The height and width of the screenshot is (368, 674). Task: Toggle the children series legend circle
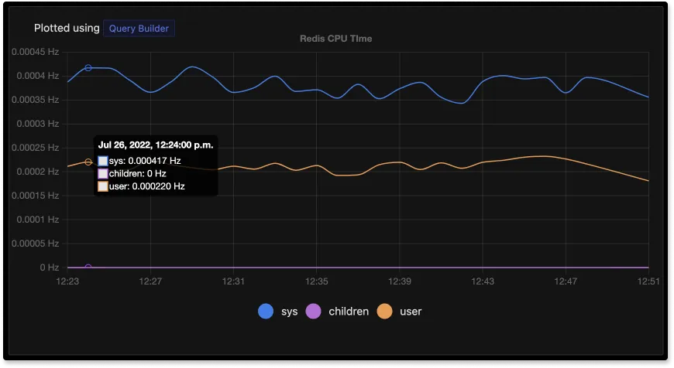pyautogui.click(x=313, y=312)
